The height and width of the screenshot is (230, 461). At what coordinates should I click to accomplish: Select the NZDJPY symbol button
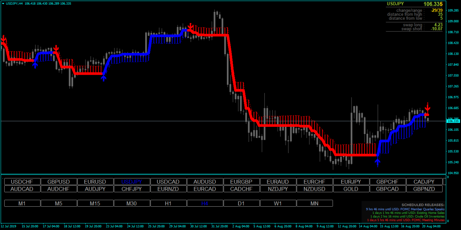click(x=278, y=189)
